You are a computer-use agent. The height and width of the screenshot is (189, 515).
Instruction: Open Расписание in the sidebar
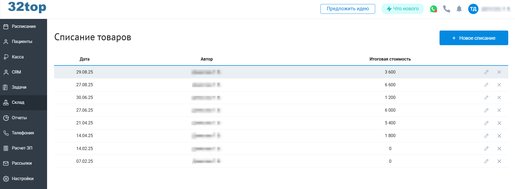click(24, 26)
